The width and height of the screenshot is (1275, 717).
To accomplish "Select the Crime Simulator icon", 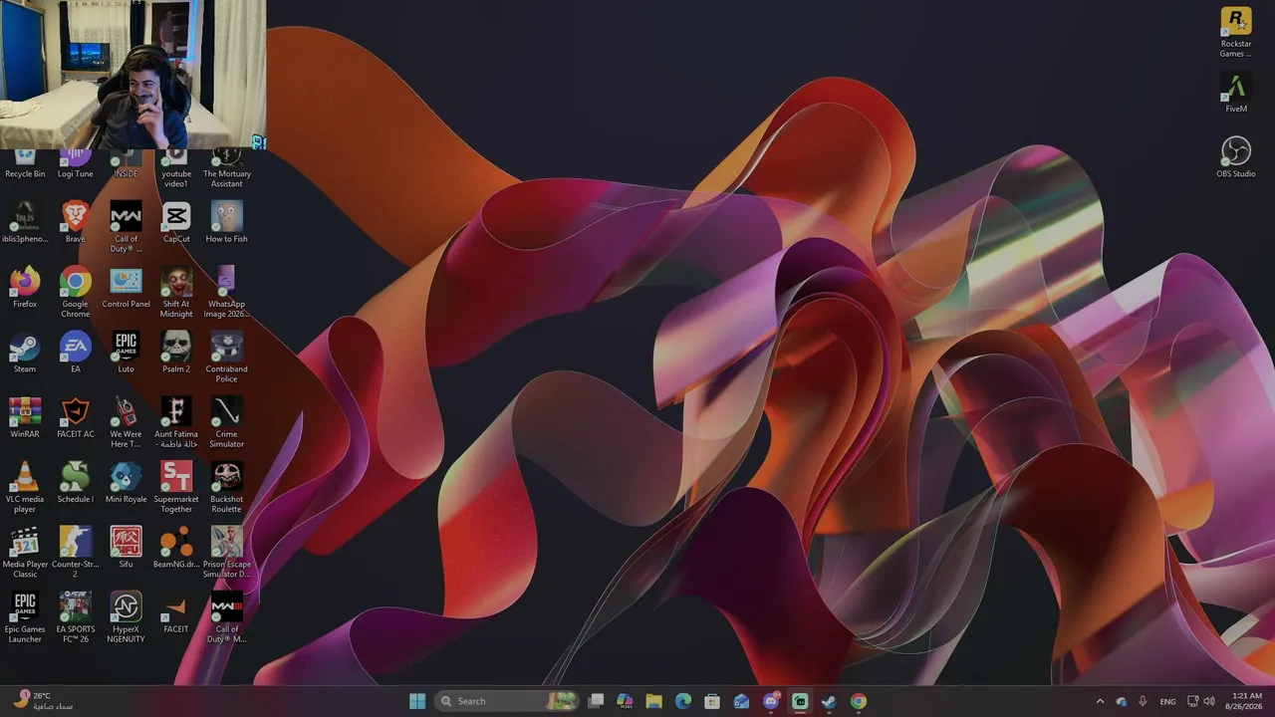I will point(226,422).
